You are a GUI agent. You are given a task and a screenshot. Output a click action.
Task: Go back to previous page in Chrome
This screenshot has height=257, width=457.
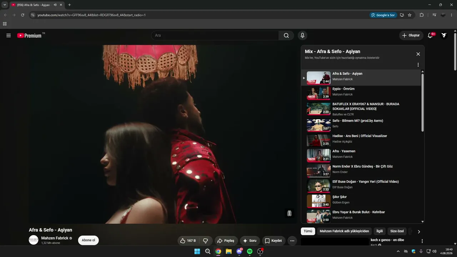click(x=5, y=15)
